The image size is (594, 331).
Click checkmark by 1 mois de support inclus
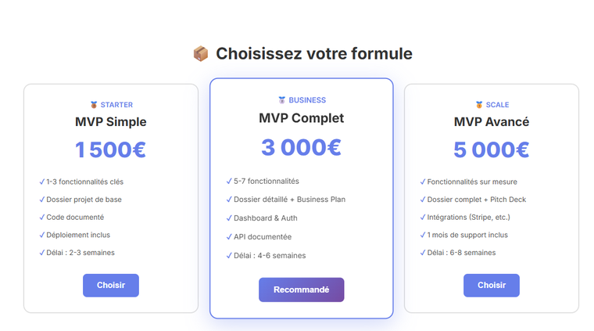[x=423, y=235]
